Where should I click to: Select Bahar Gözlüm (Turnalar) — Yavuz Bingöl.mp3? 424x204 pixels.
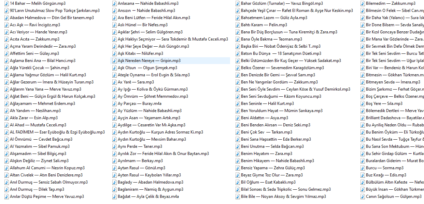click(x=282, y=3)
